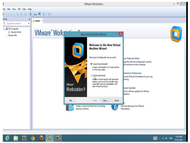Open the library search dropdown arrow
Image resolution: width=190 pixels, height=143 pixels.
(29, 24)
